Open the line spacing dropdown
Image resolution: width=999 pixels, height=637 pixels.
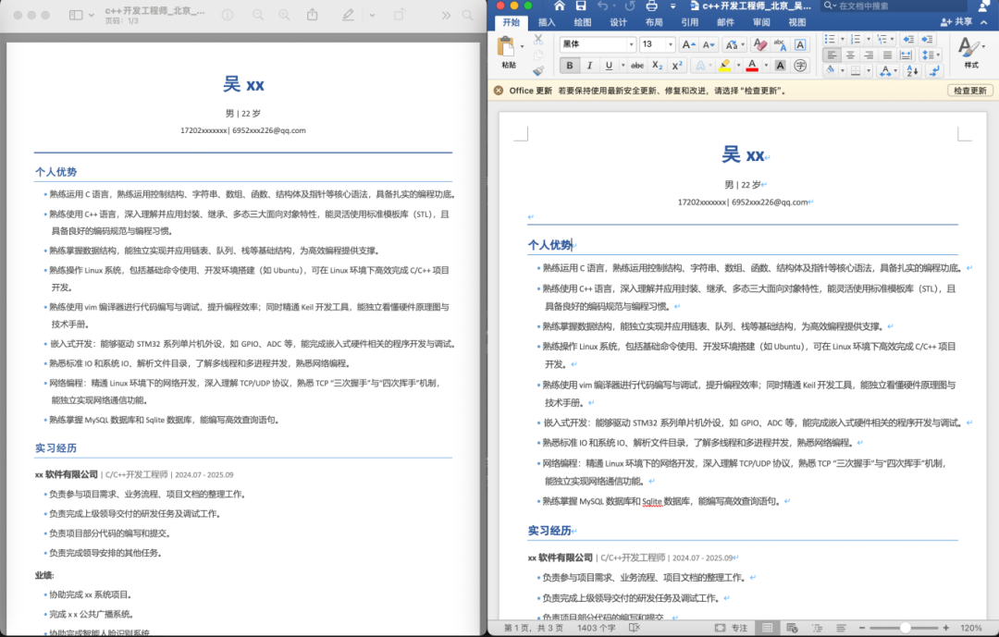(929, 55)
